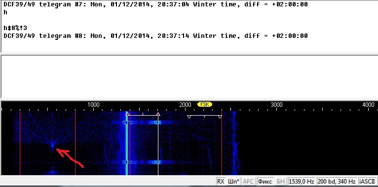Click the telegram #8 line in receive window
Image resolution: width=378 pixels, height=187 pixels.
point(155,36)
